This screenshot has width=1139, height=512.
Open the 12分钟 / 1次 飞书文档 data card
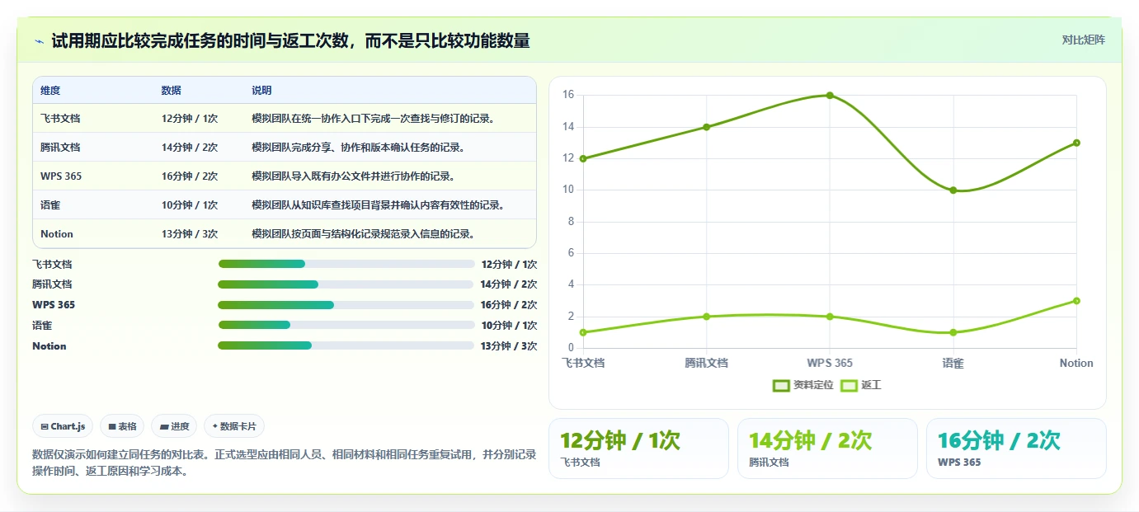(638, 449)
